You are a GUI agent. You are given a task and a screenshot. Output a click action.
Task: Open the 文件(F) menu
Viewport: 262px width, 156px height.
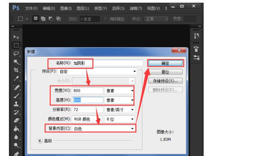point(31,8)
